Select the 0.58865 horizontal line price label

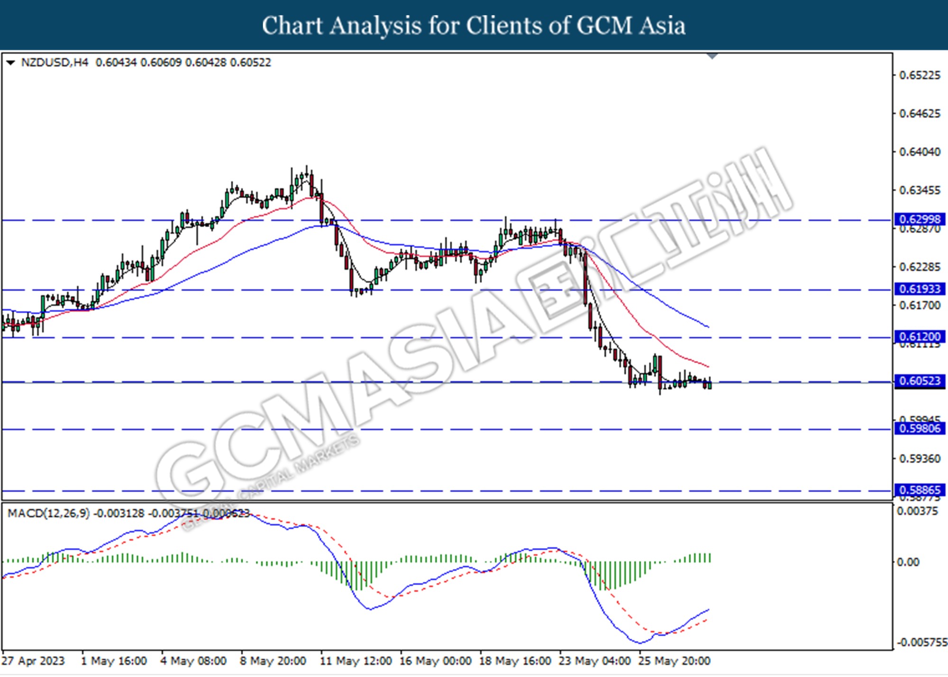pyautogui.click(x=920, y=490)
